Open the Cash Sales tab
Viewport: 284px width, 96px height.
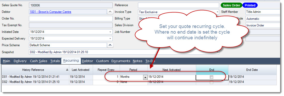point(39,61)
